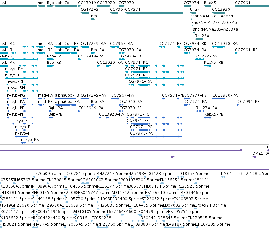269x229 pixels.
Task: Click the CG17249-RA transcript label
Action: pyautogui.click(x=93, y=44)
